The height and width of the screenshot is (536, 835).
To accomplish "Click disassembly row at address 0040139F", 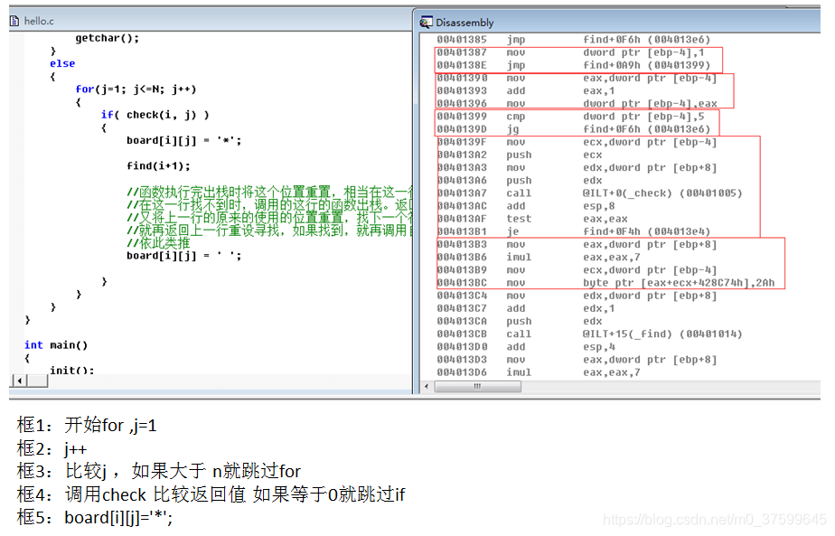I will pyautogui.click(x=577, y=142).
